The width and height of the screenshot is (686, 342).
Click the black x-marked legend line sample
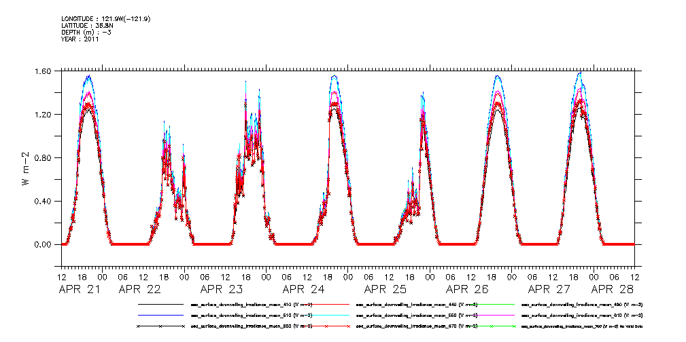[x=160, y=326]
